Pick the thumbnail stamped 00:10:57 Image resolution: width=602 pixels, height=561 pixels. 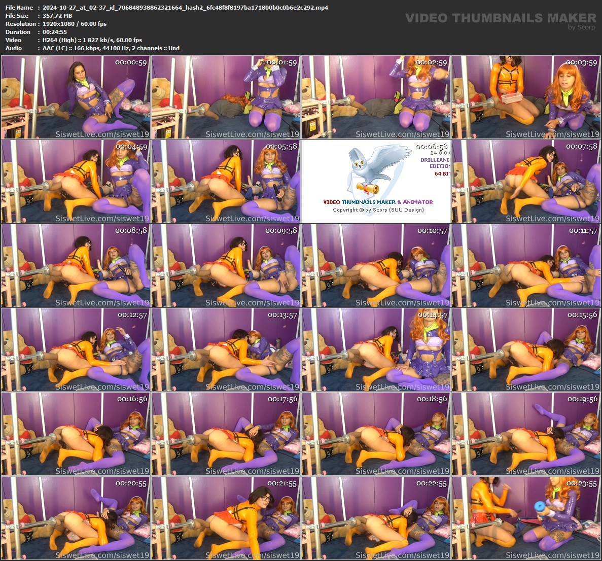pyautogui.click(x=376, y=265)
